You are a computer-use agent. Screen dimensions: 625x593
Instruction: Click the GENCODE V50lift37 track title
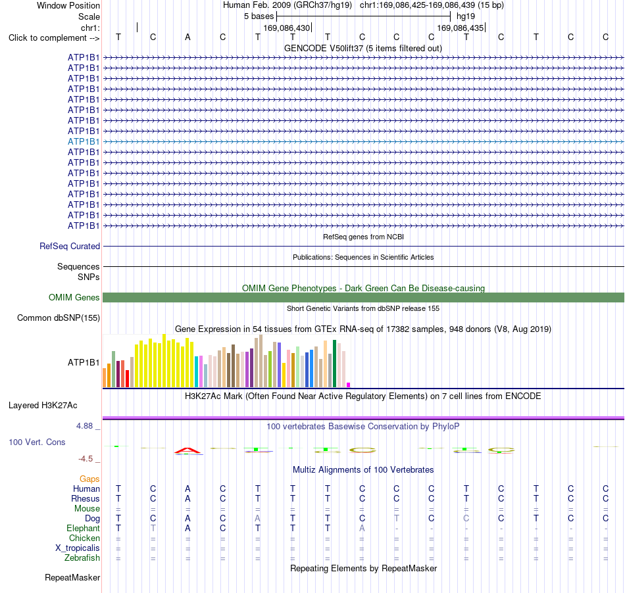pyautogui.click(x=363, y=48)
